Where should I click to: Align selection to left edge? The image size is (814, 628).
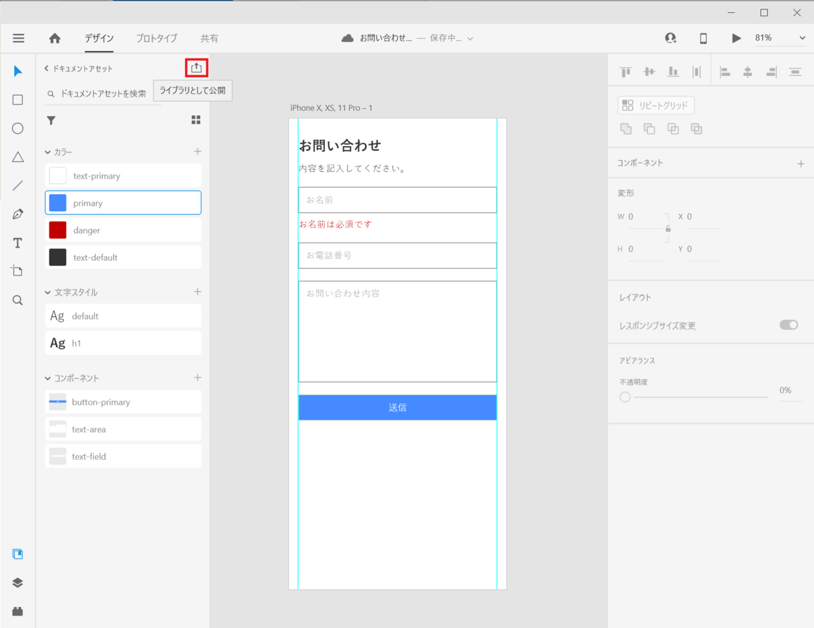coord(724,72)
